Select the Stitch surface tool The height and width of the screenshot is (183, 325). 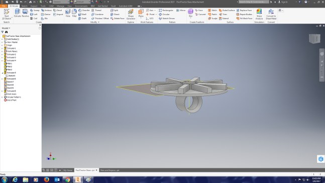pyautogui.click(x=212, y=10)
